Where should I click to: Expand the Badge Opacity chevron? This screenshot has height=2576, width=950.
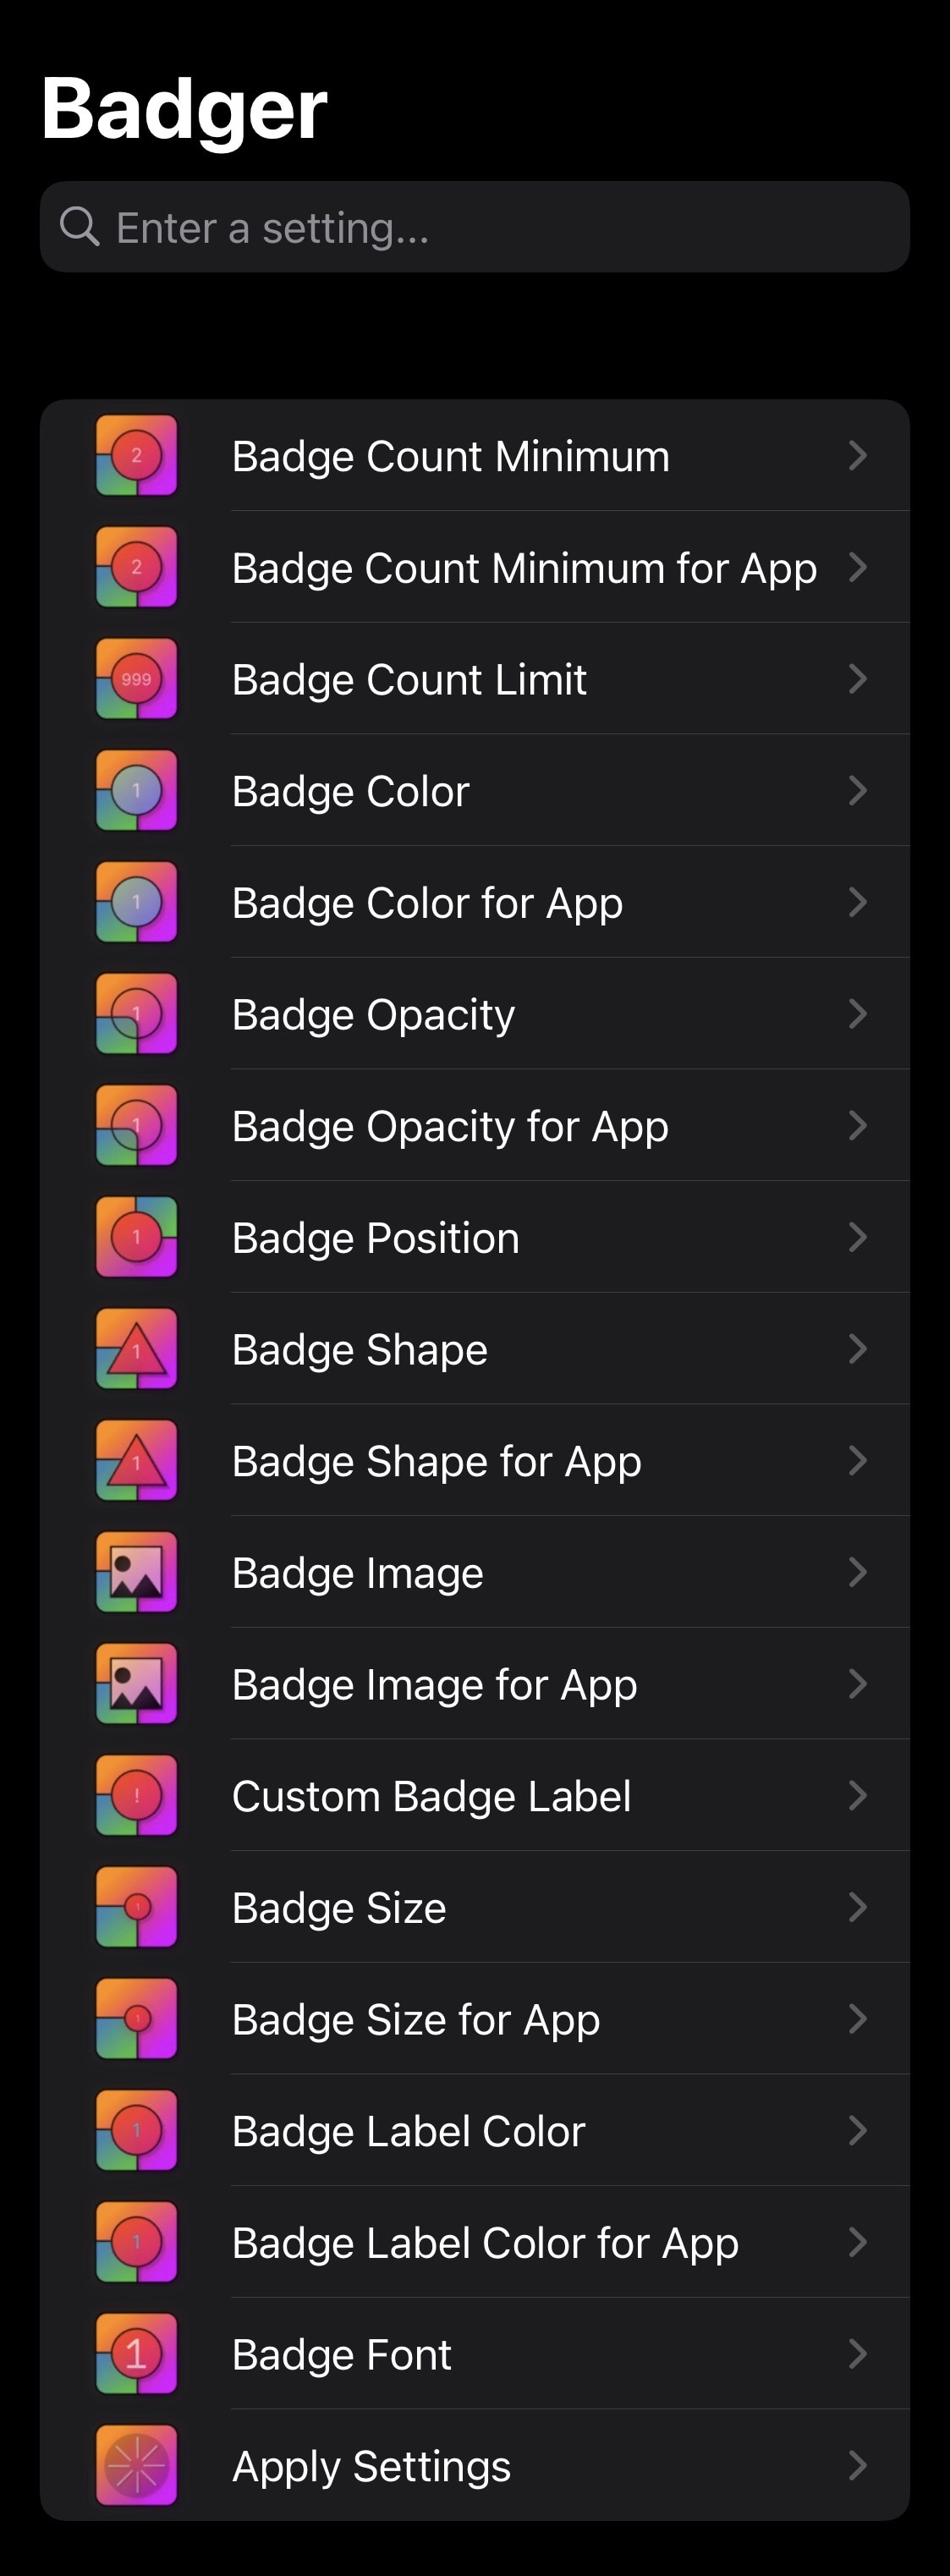857,1014
